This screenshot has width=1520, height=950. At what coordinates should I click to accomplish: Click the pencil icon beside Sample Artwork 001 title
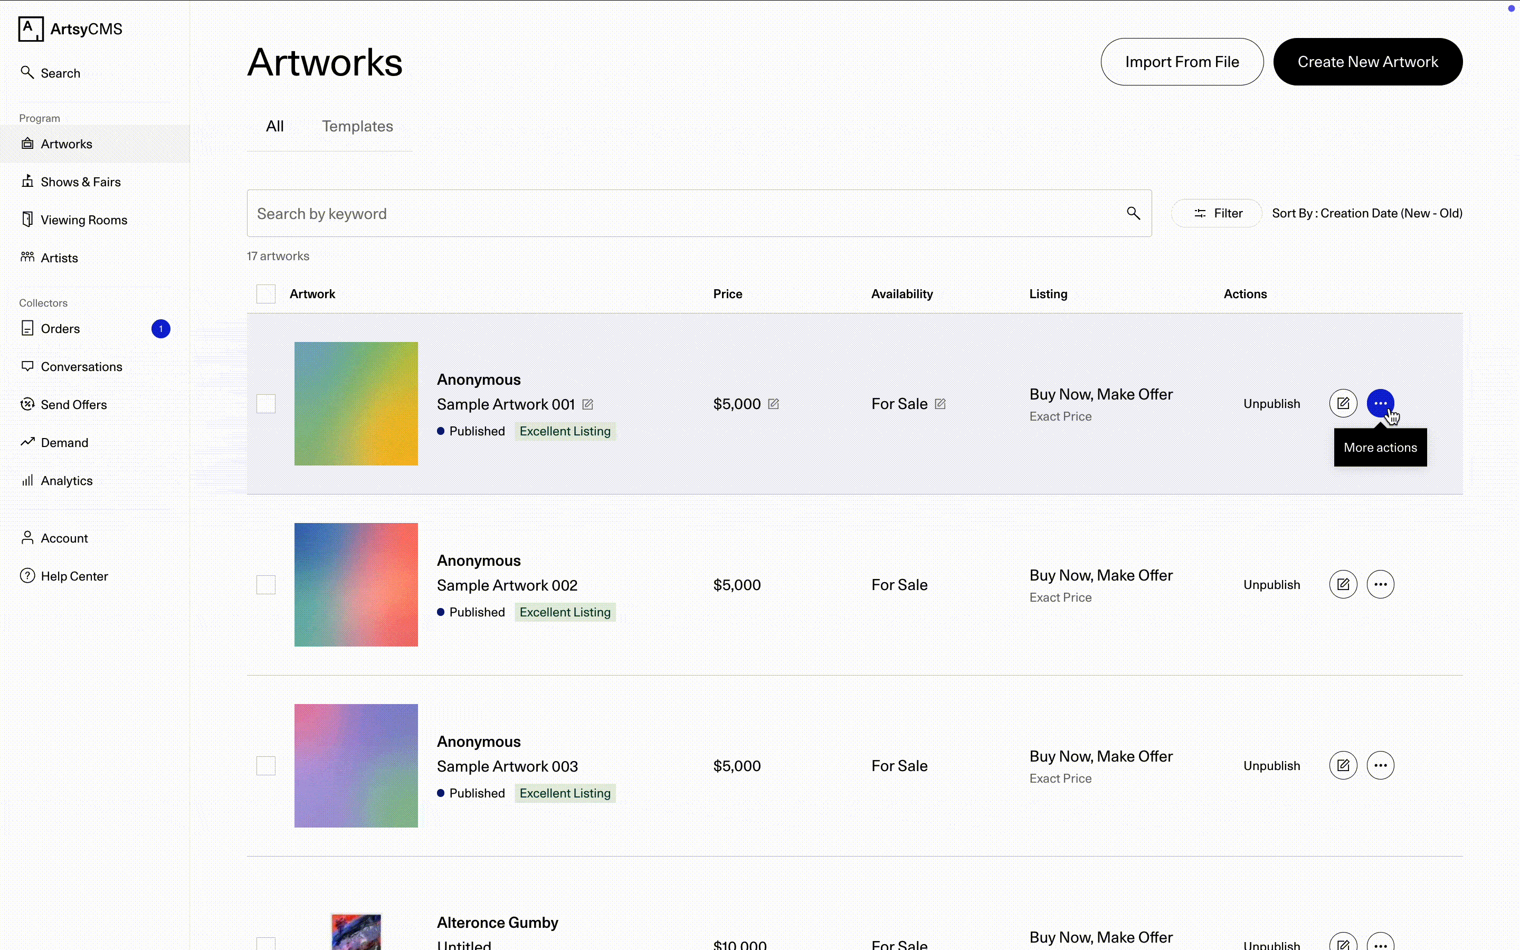(x=587, y=404)
